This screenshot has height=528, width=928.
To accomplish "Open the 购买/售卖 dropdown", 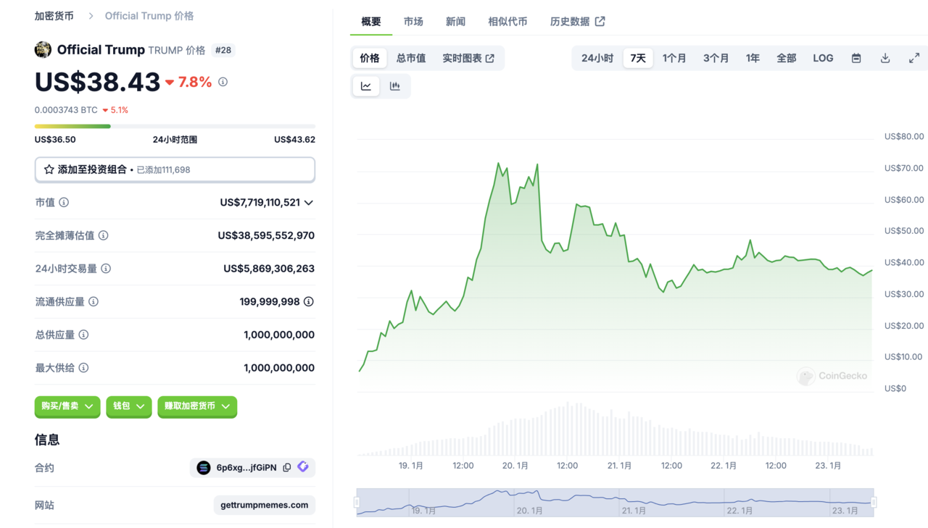I will pos(67,406).
